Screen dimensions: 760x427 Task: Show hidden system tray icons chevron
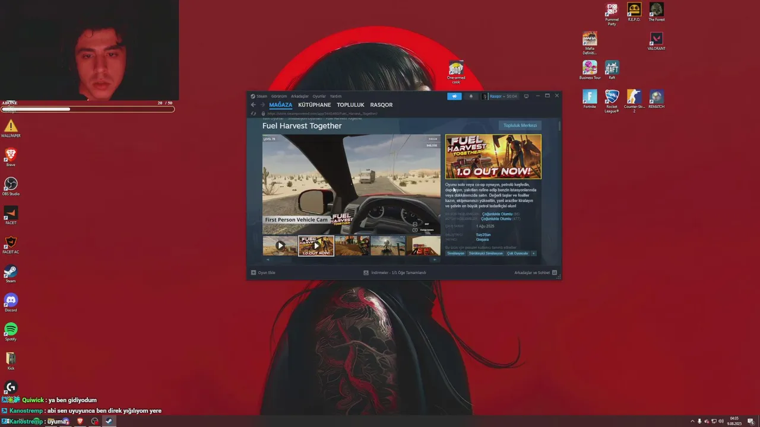pyautogui.click(x=692, y=421)
